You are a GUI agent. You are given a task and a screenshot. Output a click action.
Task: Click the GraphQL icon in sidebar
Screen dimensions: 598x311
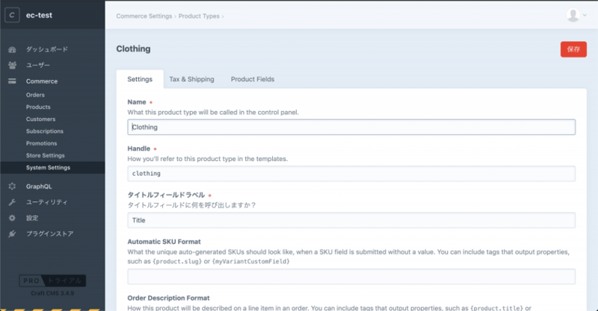(12, 186)
